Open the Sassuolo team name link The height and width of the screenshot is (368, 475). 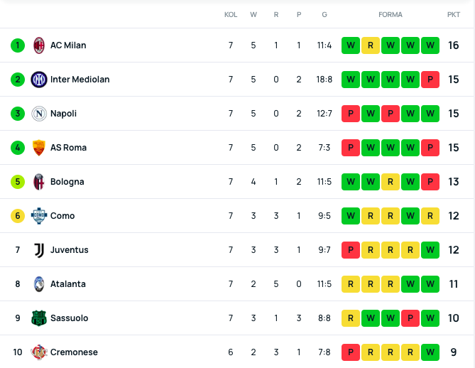coord(70,318)
